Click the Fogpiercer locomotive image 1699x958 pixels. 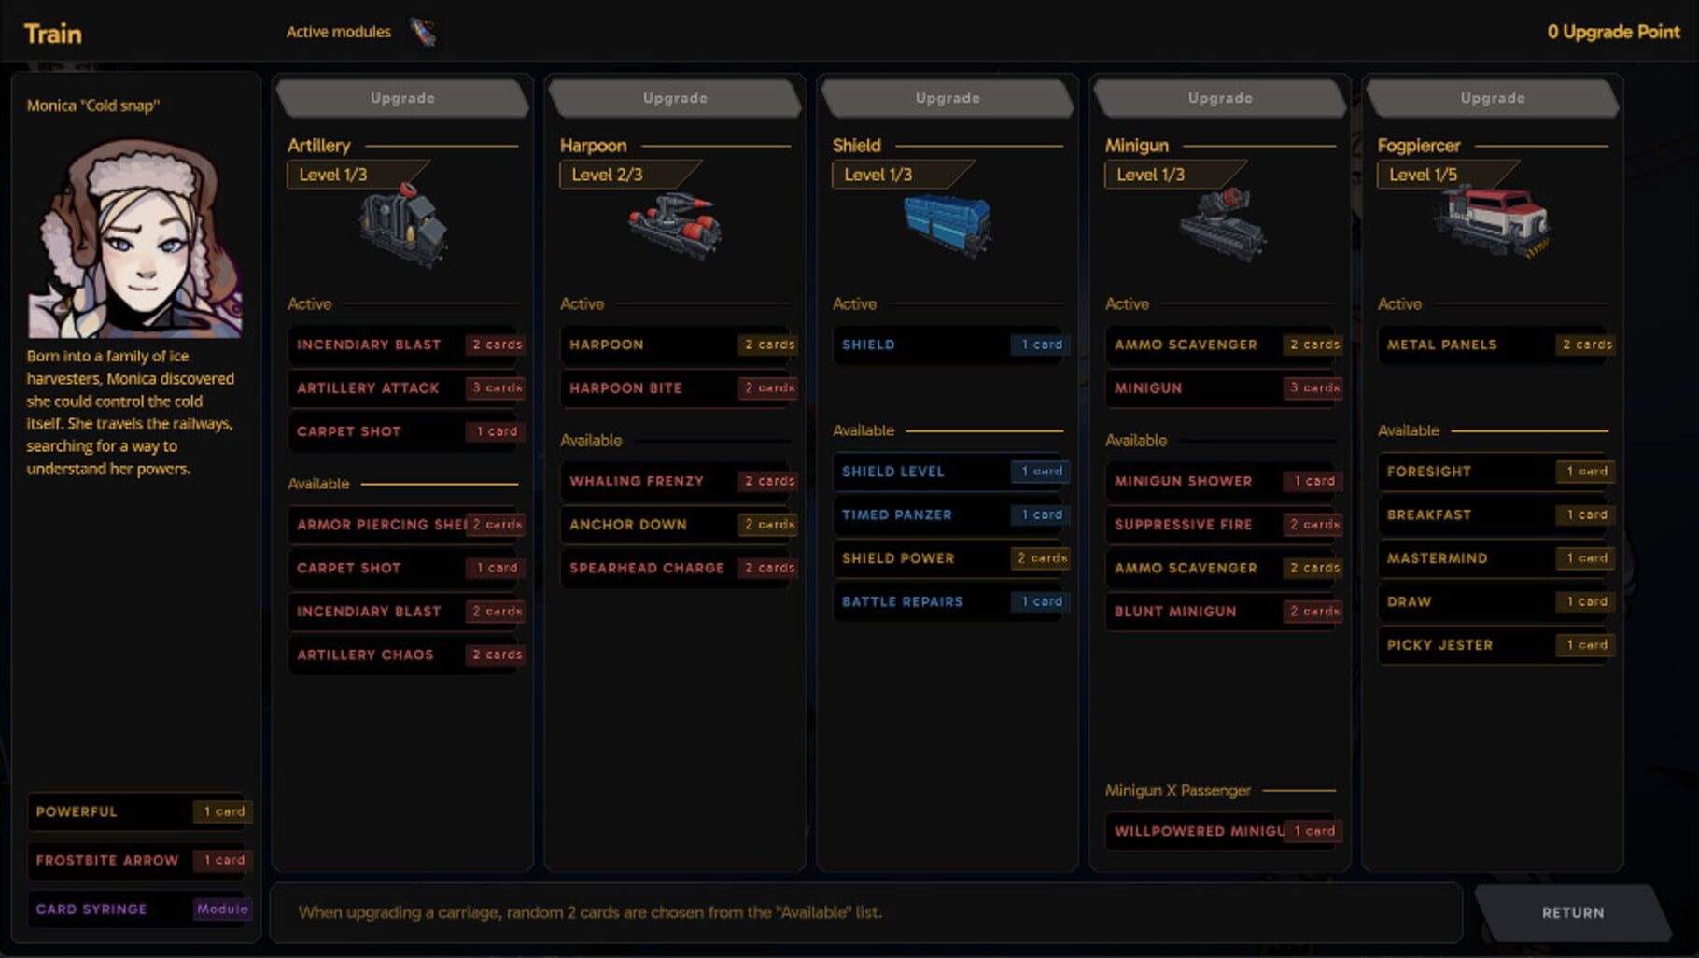coord(1492,221)
